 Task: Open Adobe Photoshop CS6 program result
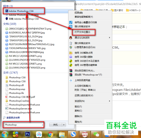[x=39, y=11]
